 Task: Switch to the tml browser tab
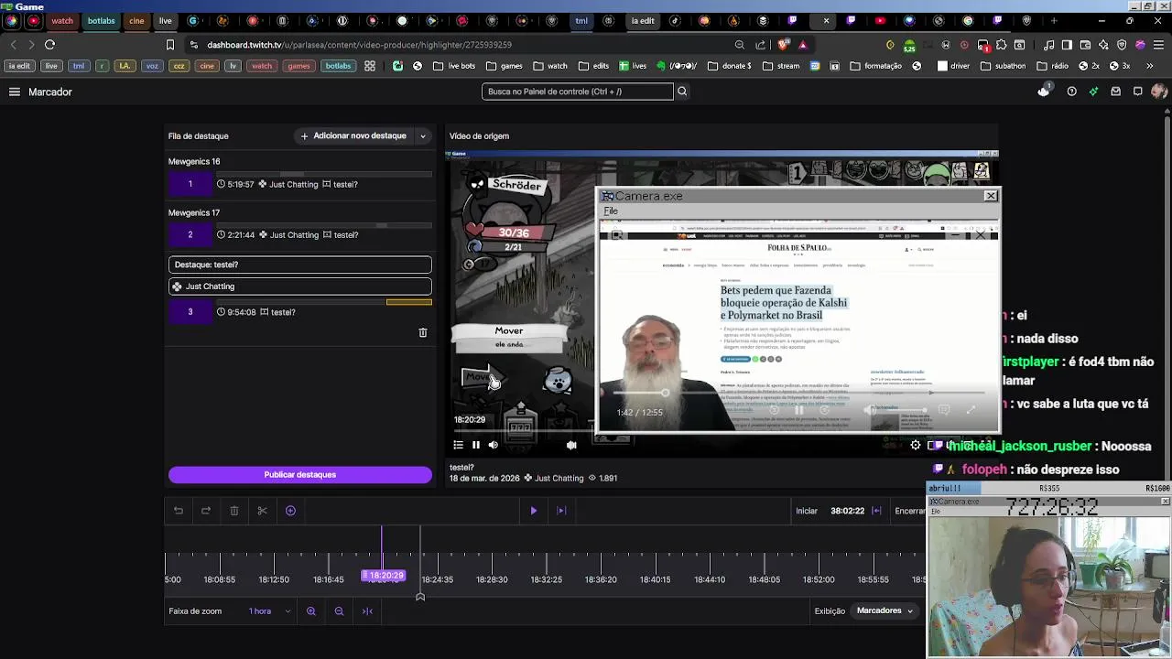581,20
